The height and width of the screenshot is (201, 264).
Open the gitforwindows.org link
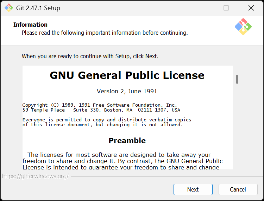pos(35,176)
